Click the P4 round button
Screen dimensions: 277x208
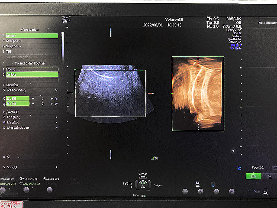tap(232, 192)
